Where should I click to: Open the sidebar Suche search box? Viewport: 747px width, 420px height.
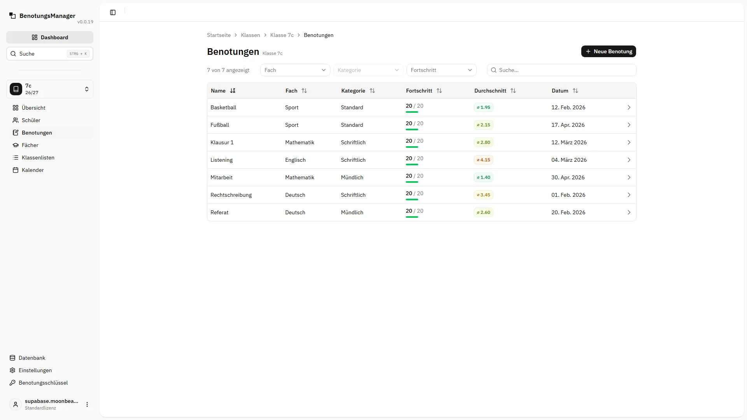50,54
